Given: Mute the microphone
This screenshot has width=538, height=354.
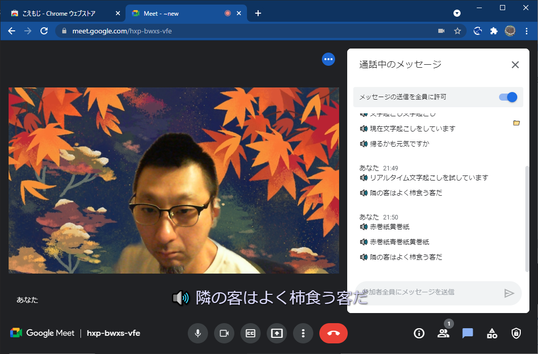Looking at the screenshot, I should (x=198, y=333).
